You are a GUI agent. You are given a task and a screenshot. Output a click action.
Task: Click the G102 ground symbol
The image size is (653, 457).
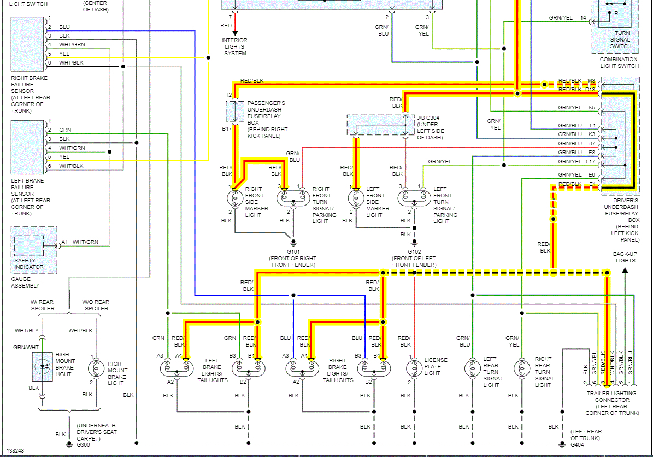point(414,242)
